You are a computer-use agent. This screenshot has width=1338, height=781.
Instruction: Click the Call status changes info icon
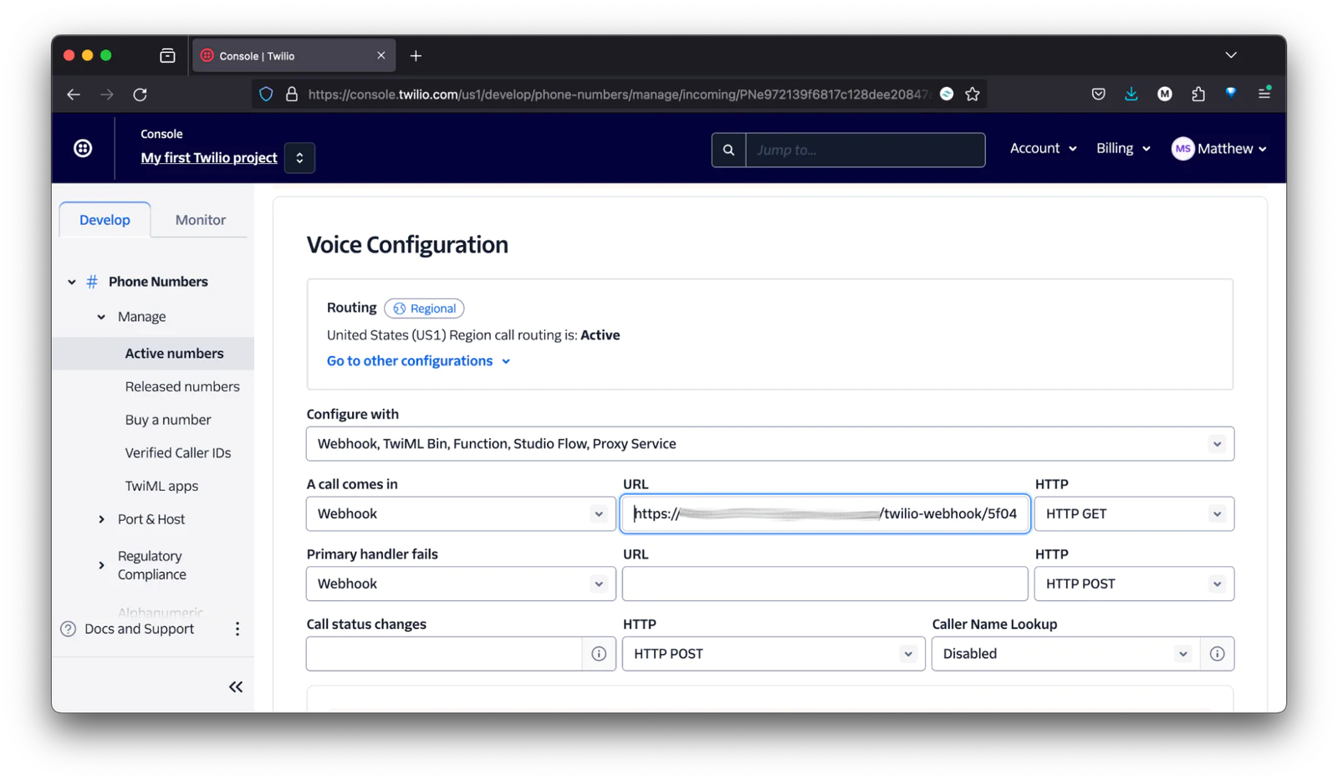click(x=599, y=654)
